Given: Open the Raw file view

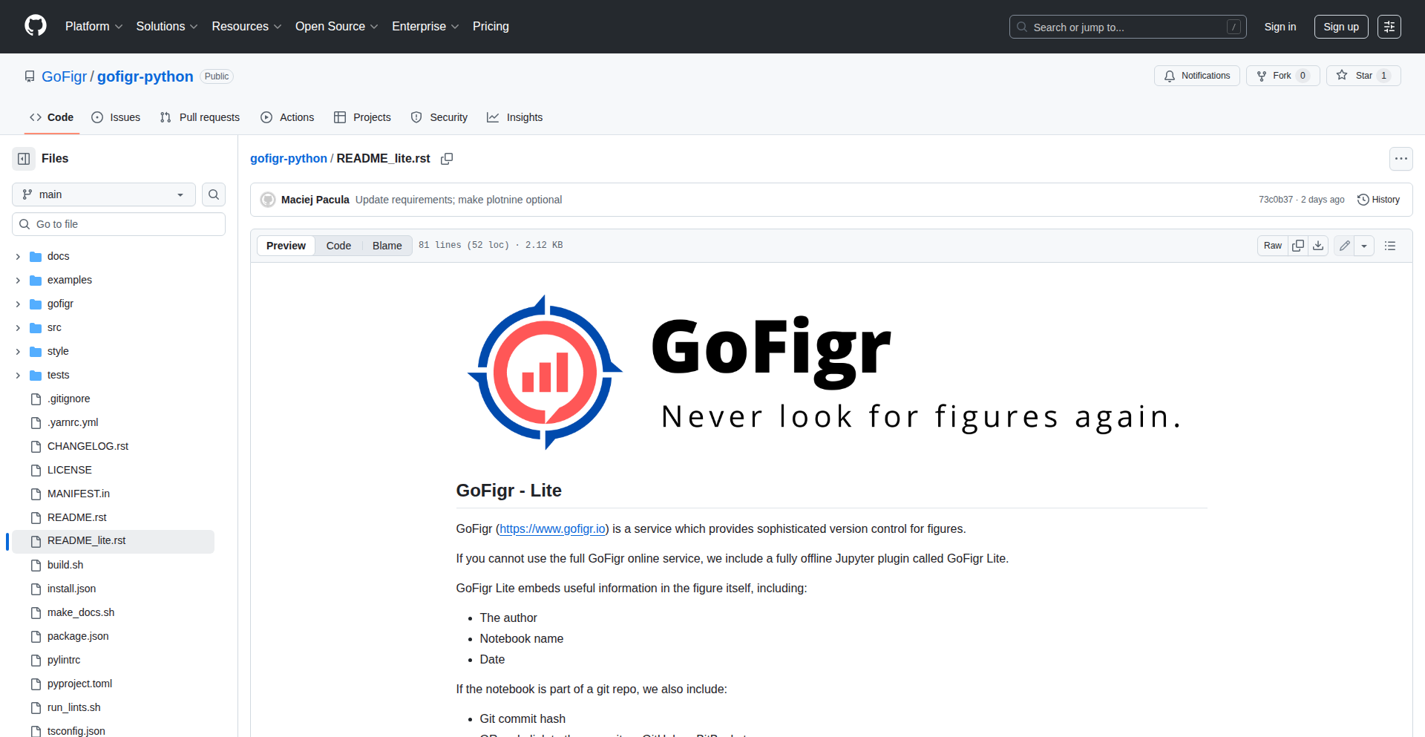Looking at the screenshot, I should (1273, 246).
